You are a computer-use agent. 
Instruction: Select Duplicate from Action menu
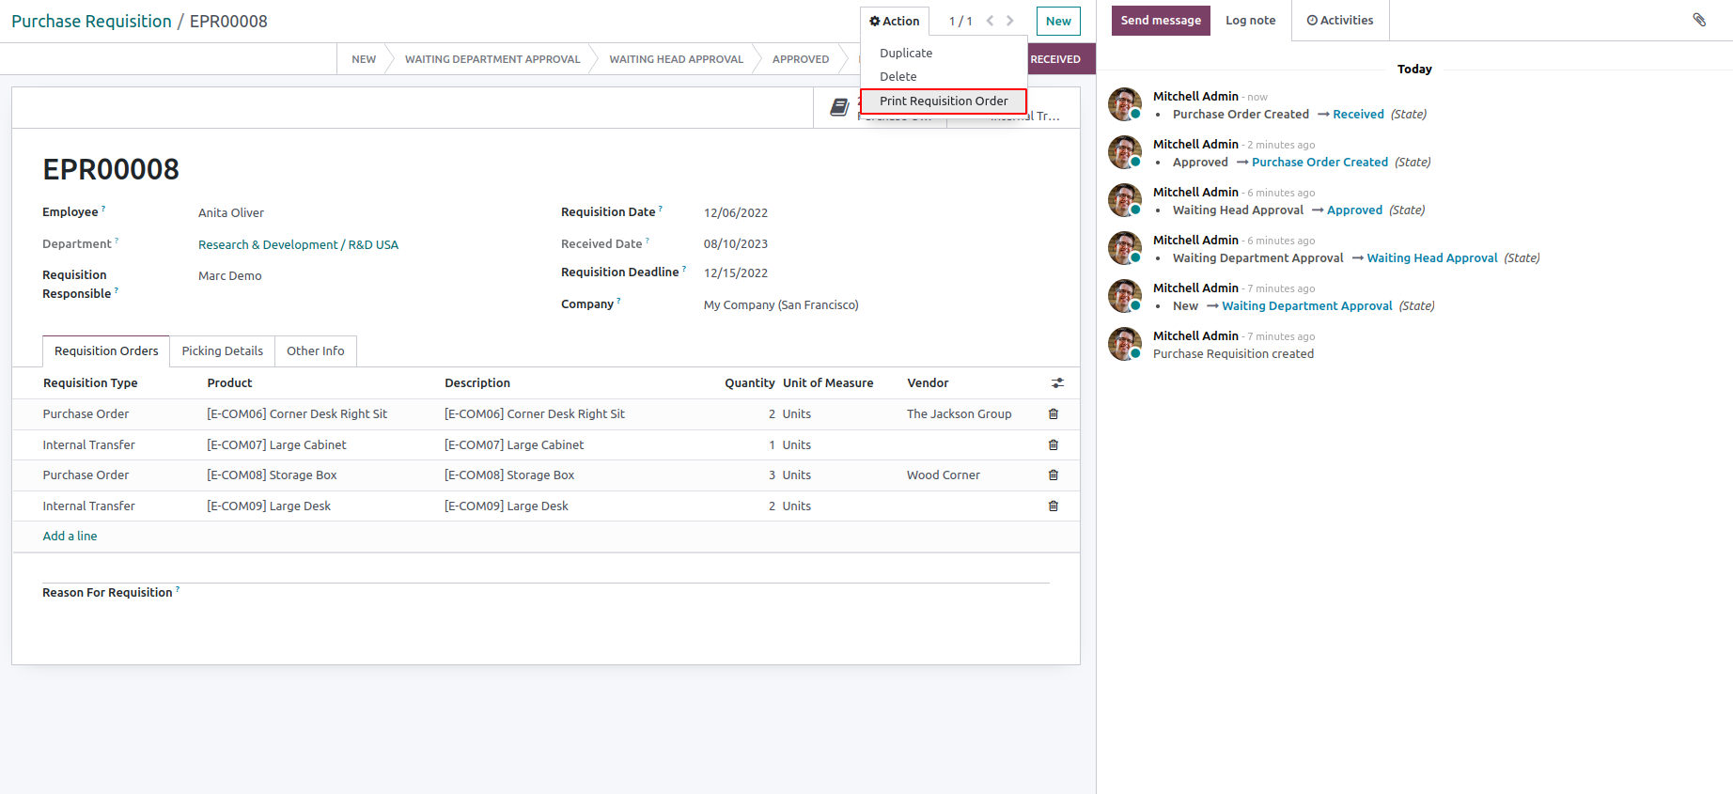point(906,54)
